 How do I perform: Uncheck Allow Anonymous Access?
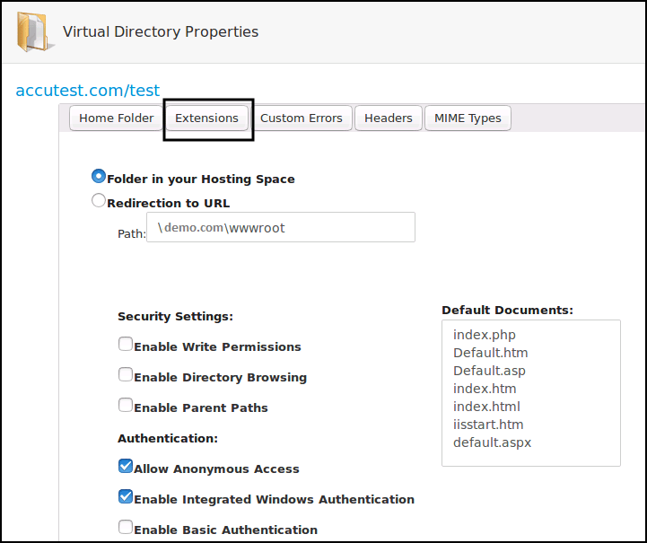tap(126, 467)
